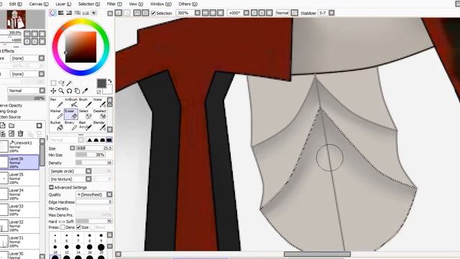460x259 pixels.
Task: Select the sharpest brush edge shape
Action: pos(89,140)
